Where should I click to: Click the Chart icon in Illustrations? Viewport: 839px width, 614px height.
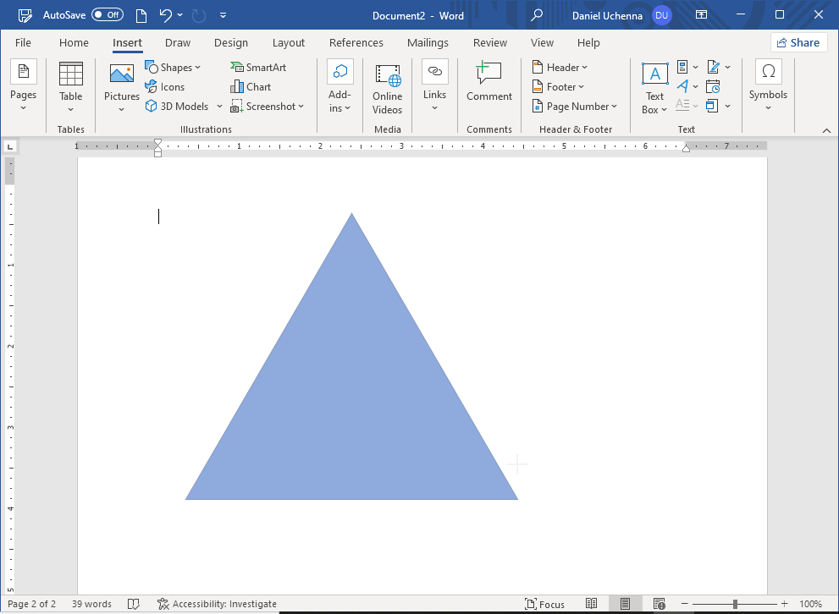(x=251, y=86)
